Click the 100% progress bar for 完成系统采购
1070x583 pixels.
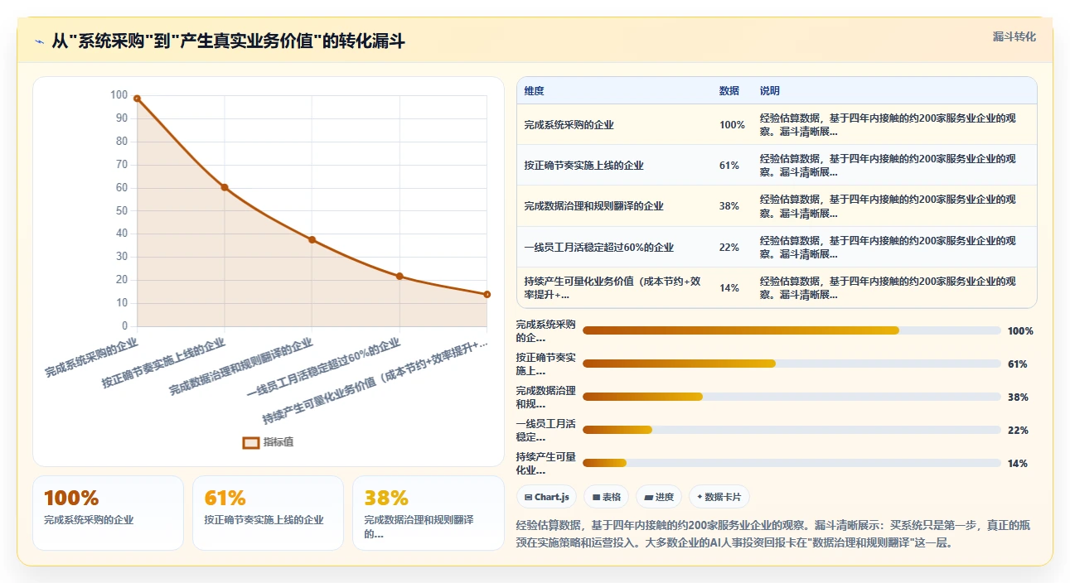point(792,330)
